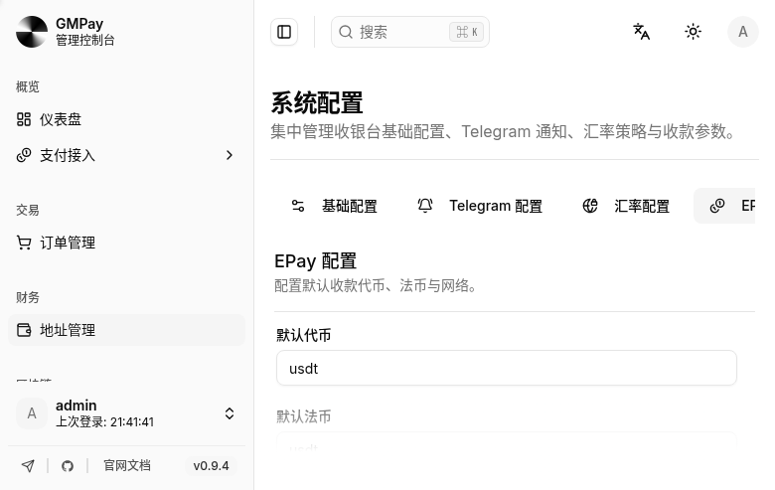Click the Telegram 配置 bell icon
775x490 pixels.
425,206
